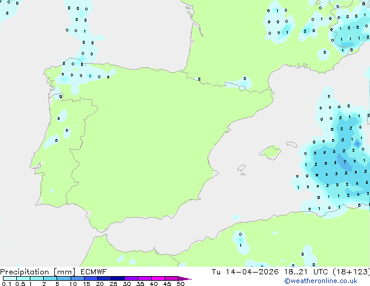This screenshot has height=286, width=370.
Task: Select the 5–10 mm light blue swatch
Action: point(64,278)
